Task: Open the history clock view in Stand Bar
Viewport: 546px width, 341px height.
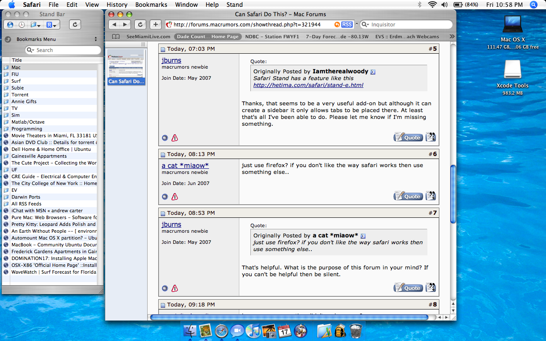Action: pos(21,25)
